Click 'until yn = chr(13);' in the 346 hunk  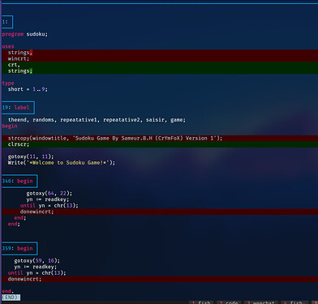pos(49,206)
